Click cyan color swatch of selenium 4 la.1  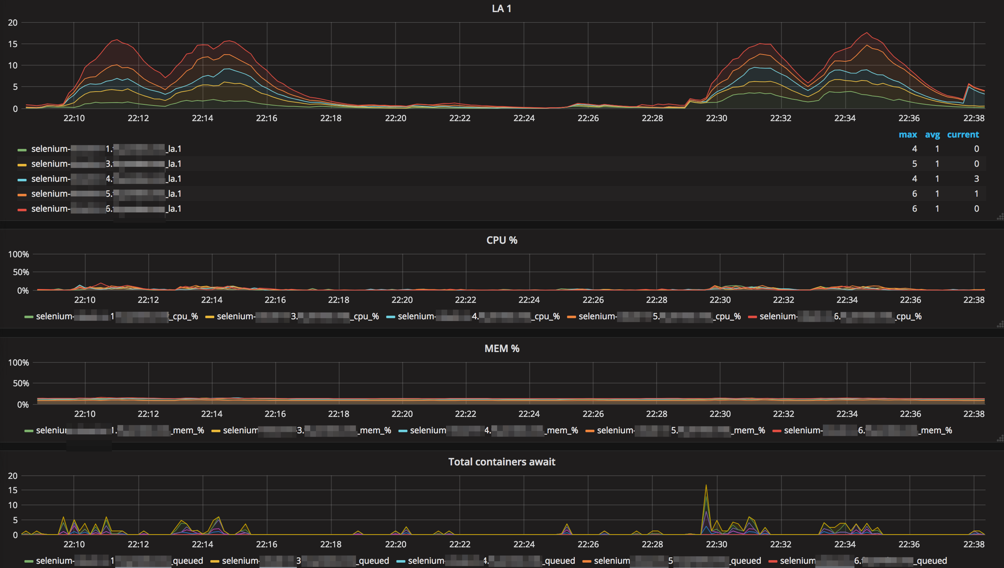point(22,180)
